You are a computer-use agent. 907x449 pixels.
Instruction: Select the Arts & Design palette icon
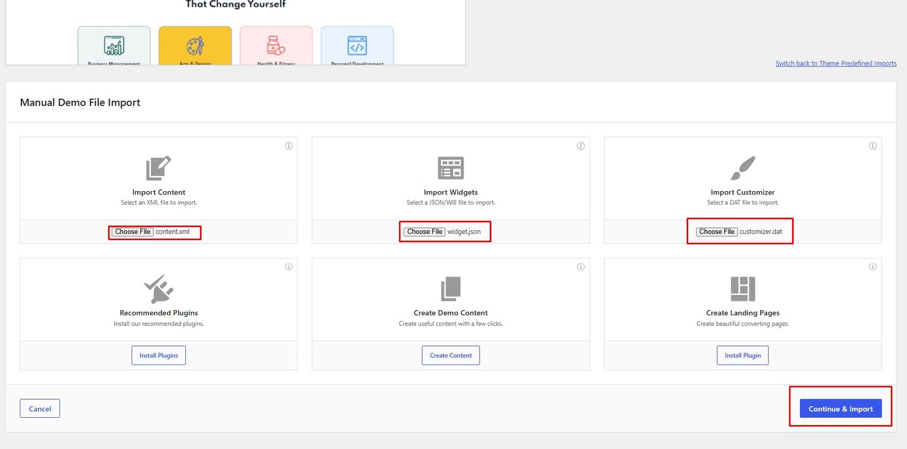195,45
